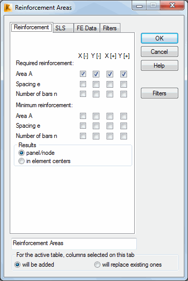Choose 'will be added' option

(34, 265)
